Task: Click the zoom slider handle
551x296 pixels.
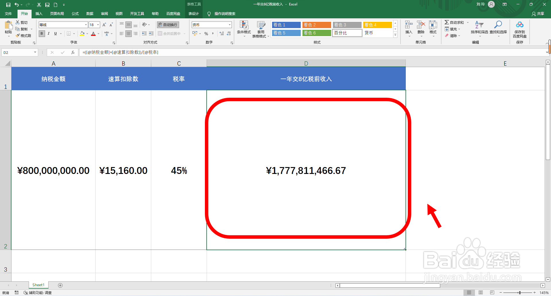Action: (x=520, y=293)
